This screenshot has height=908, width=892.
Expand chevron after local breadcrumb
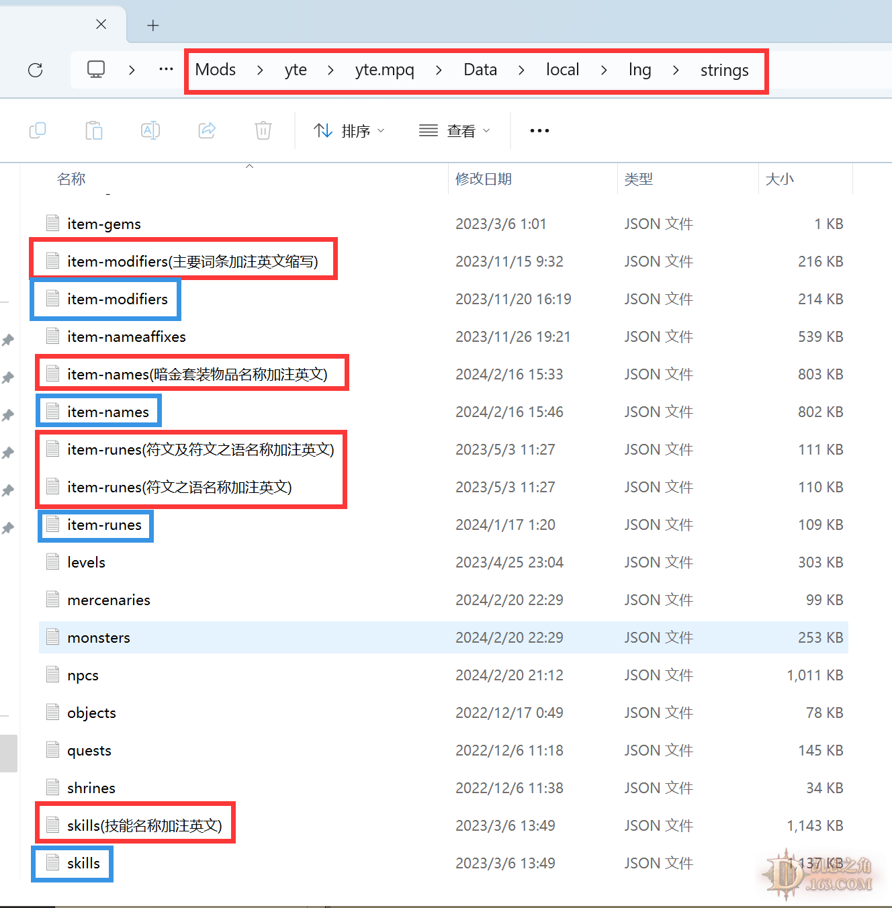coord(604,70)
